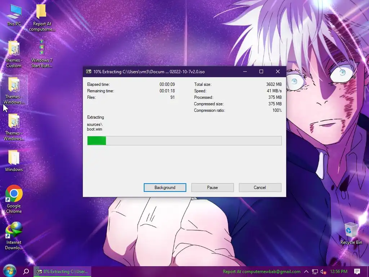
Task: Cancel the extraction
Action: pyautogui.click(x=260, y=188)
